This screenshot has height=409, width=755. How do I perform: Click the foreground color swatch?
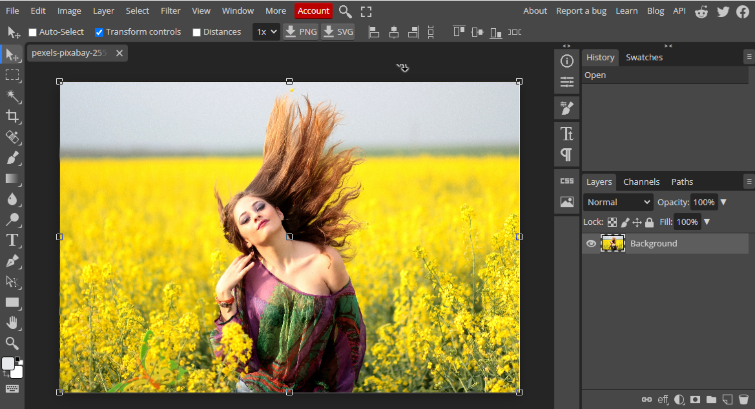[x=8, y=363]
